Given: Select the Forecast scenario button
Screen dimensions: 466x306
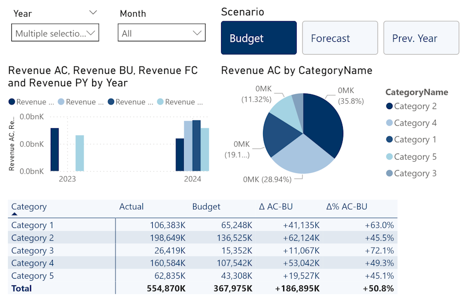Looking at the screenshot, I should point(340,38).
